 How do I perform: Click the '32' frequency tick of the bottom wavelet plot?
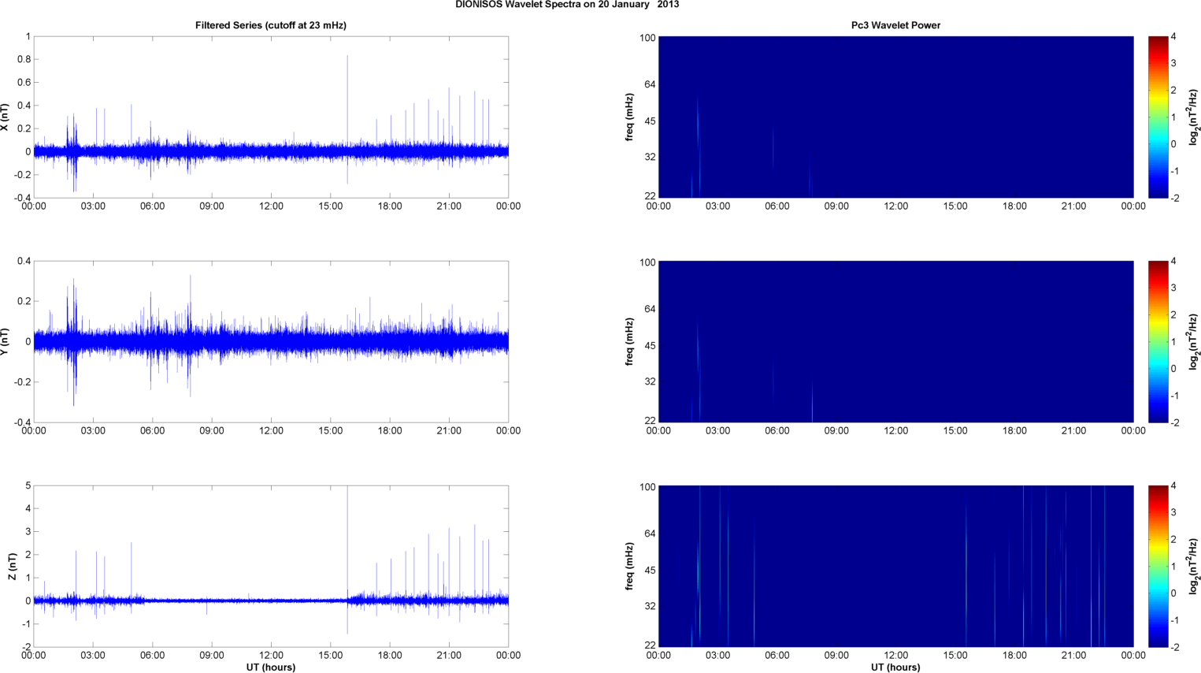650,606
